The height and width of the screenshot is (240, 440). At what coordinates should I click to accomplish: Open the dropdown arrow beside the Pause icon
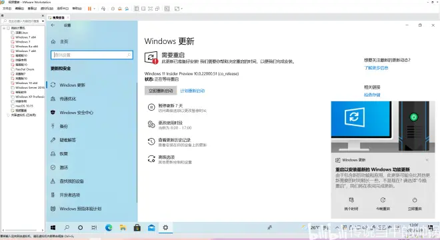pos(94,9)
